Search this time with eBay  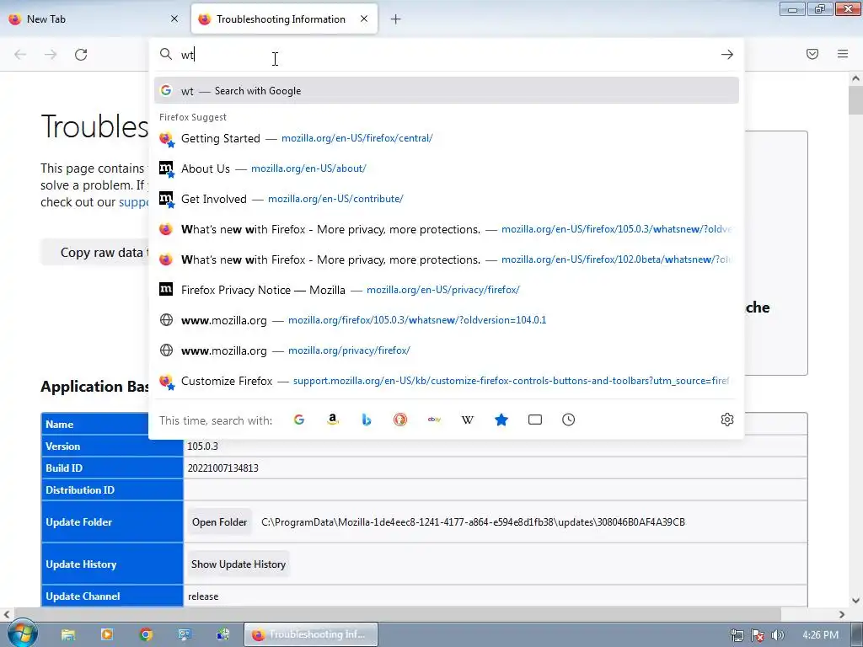point(434,420)
